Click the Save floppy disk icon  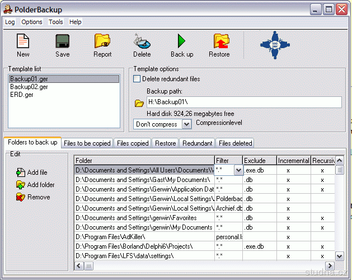[x=62, y=41]
